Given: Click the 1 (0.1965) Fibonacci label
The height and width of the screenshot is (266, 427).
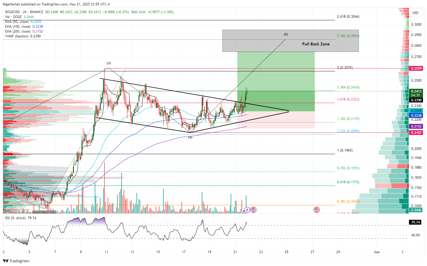Looking at the screenshot, I should pyautogui.click(x=345, y=150).
